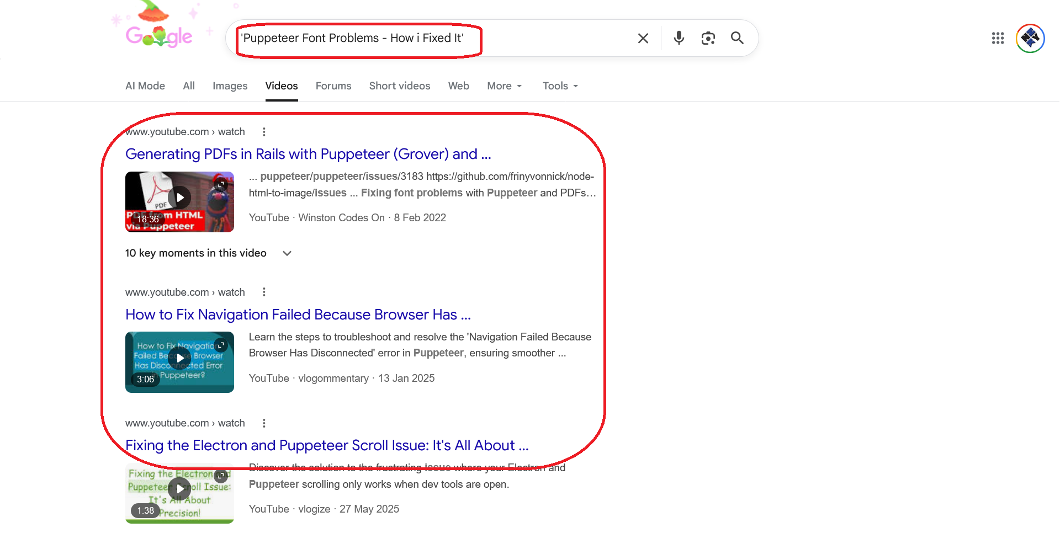The height and width of the screenshot is (533, 1060).
Task: Select AI Mode from the results filters
Action: (145, 86)
